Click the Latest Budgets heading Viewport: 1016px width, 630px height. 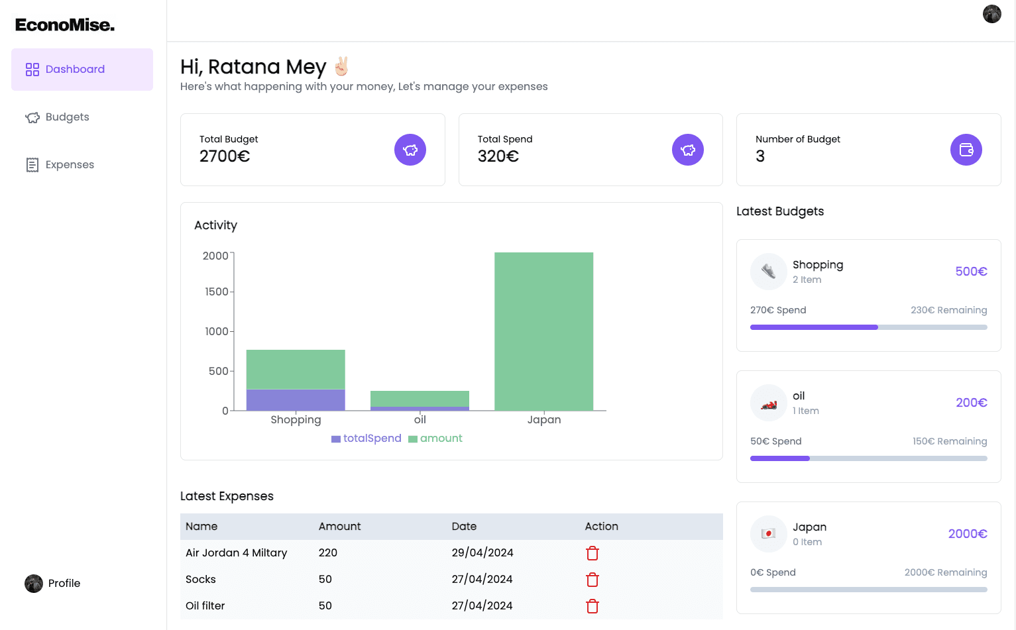click(x=780, y=211)
